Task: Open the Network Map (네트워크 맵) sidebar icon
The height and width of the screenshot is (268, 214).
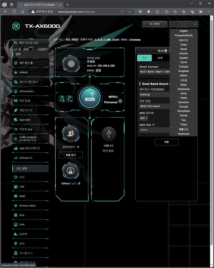Action: coord(16,63)
